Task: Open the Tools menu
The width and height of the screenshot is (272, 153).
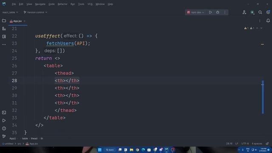Action: click(x=81, y=4)
